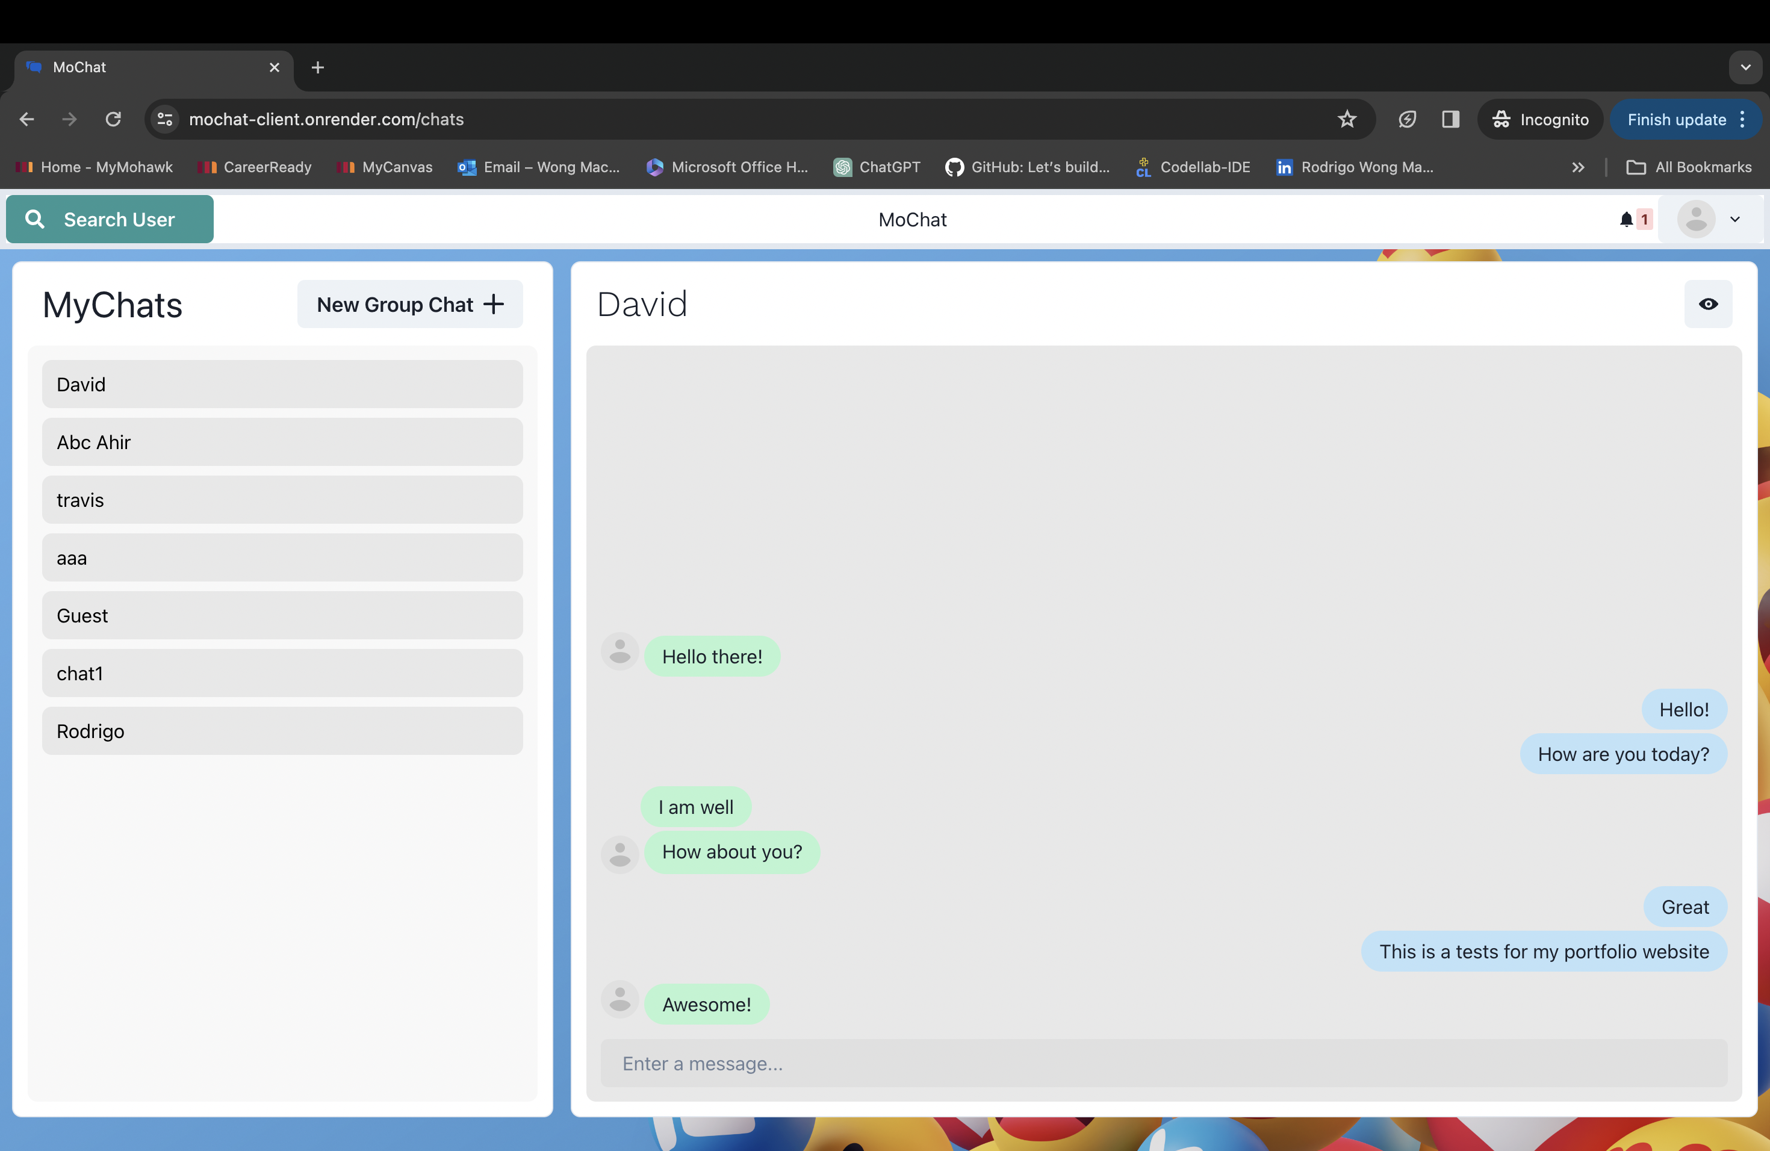Viewport: 1770px width, 1151px height.
Task: Reload the page with the refresh icon
Action: (x=113, y=119)
